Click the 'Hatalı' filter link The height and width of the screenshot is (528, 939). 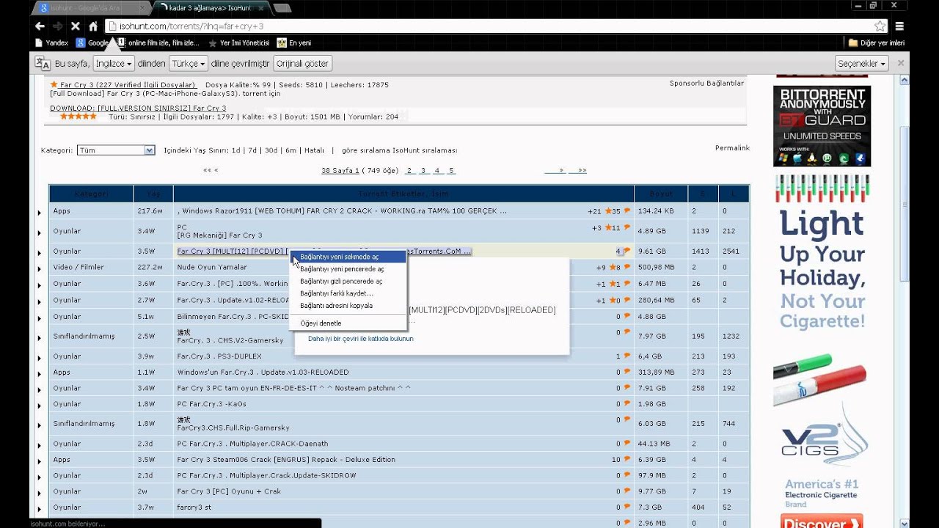click(314, 150)
